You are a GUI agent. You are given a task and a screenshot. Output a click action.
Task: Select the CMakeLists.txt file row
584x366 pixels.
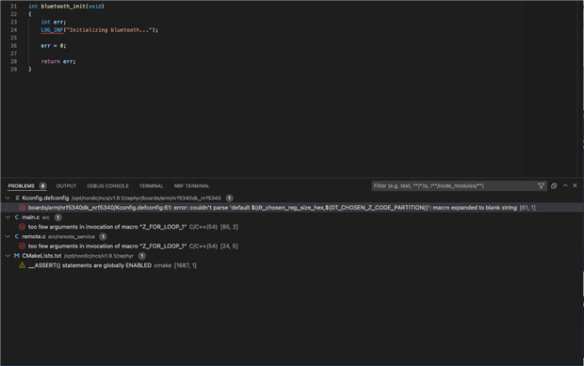(x=292, y=256)
